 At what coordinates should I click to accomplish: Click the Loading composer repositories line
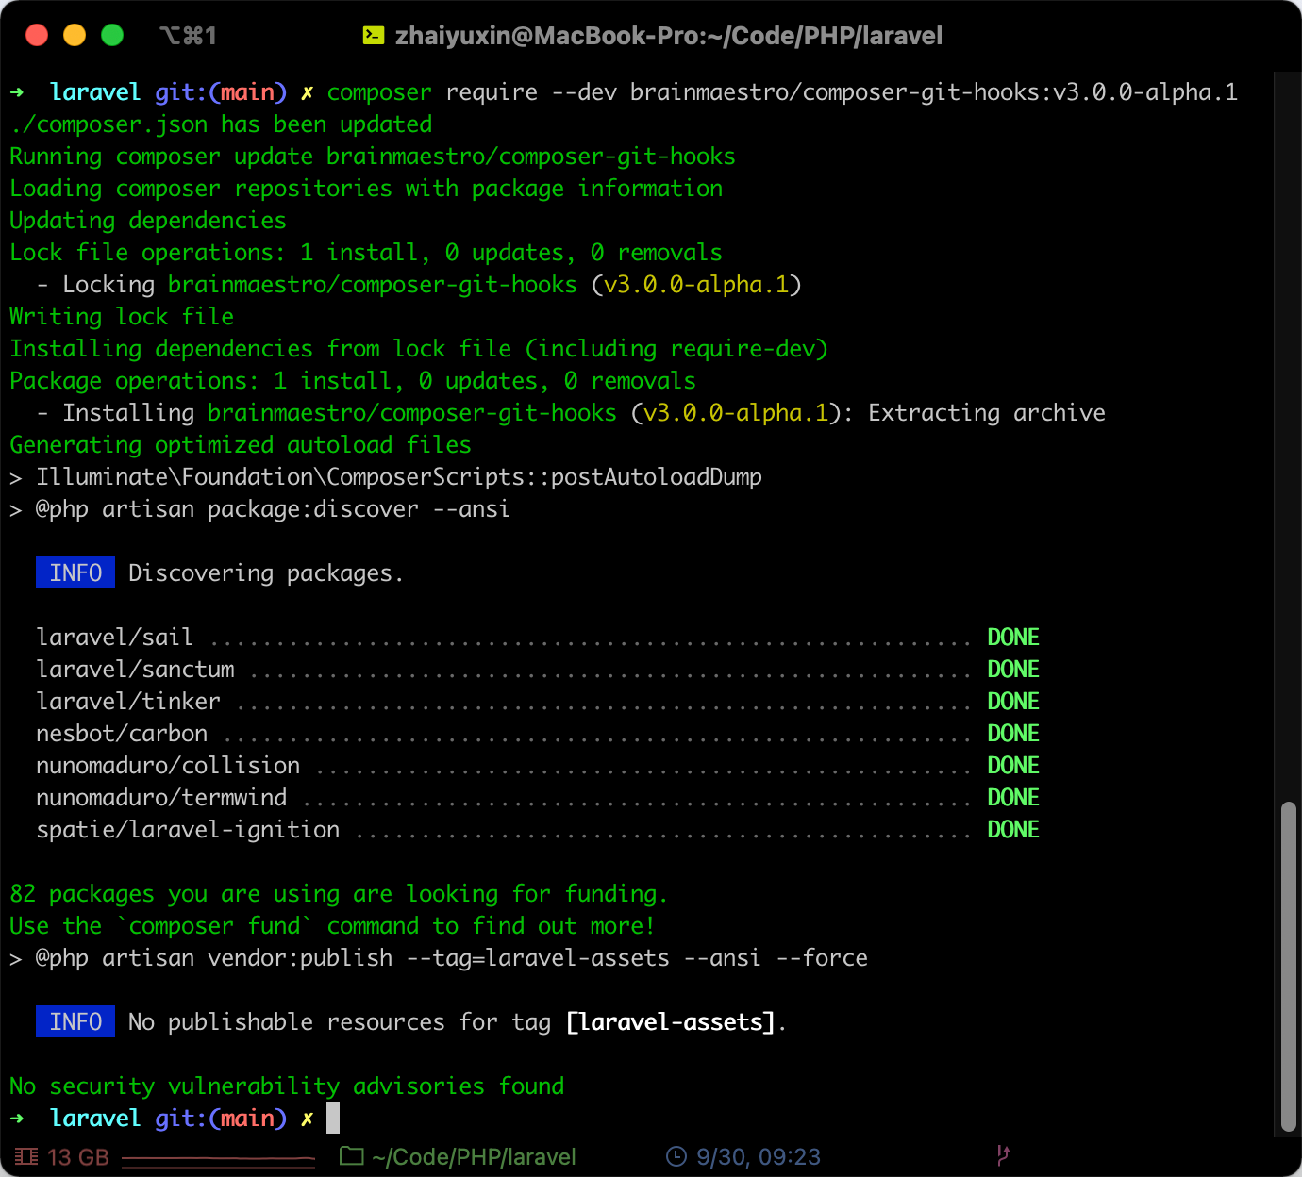[366, 189]
